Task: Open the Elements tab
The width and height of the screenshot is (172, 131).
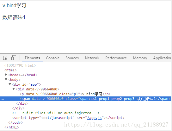Action: click(32, 58)
